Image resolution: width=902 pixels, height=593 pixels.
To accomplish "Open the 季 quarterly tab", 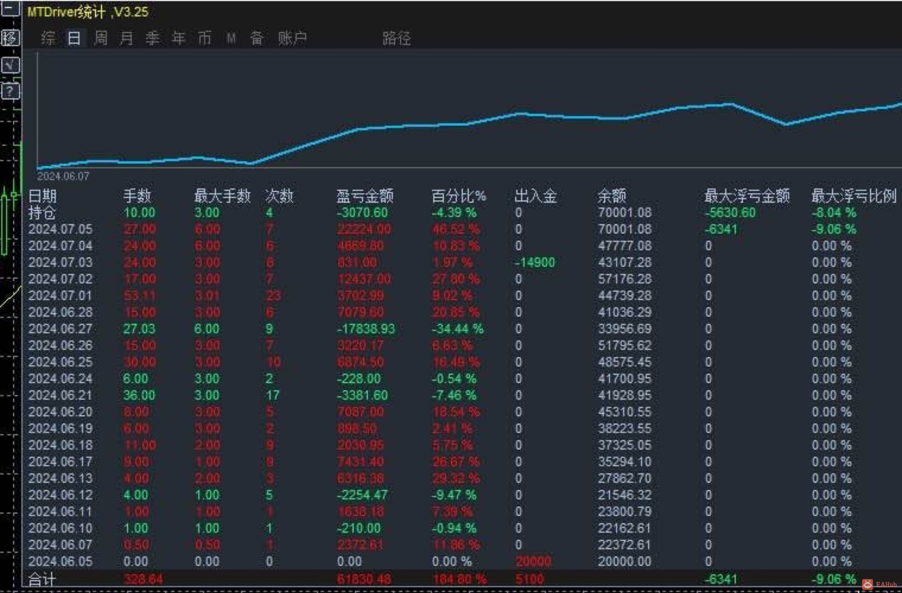I will point(152,38).
